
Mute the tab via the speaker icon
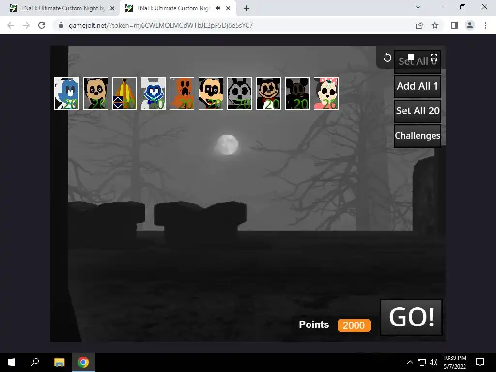[217, 9]
